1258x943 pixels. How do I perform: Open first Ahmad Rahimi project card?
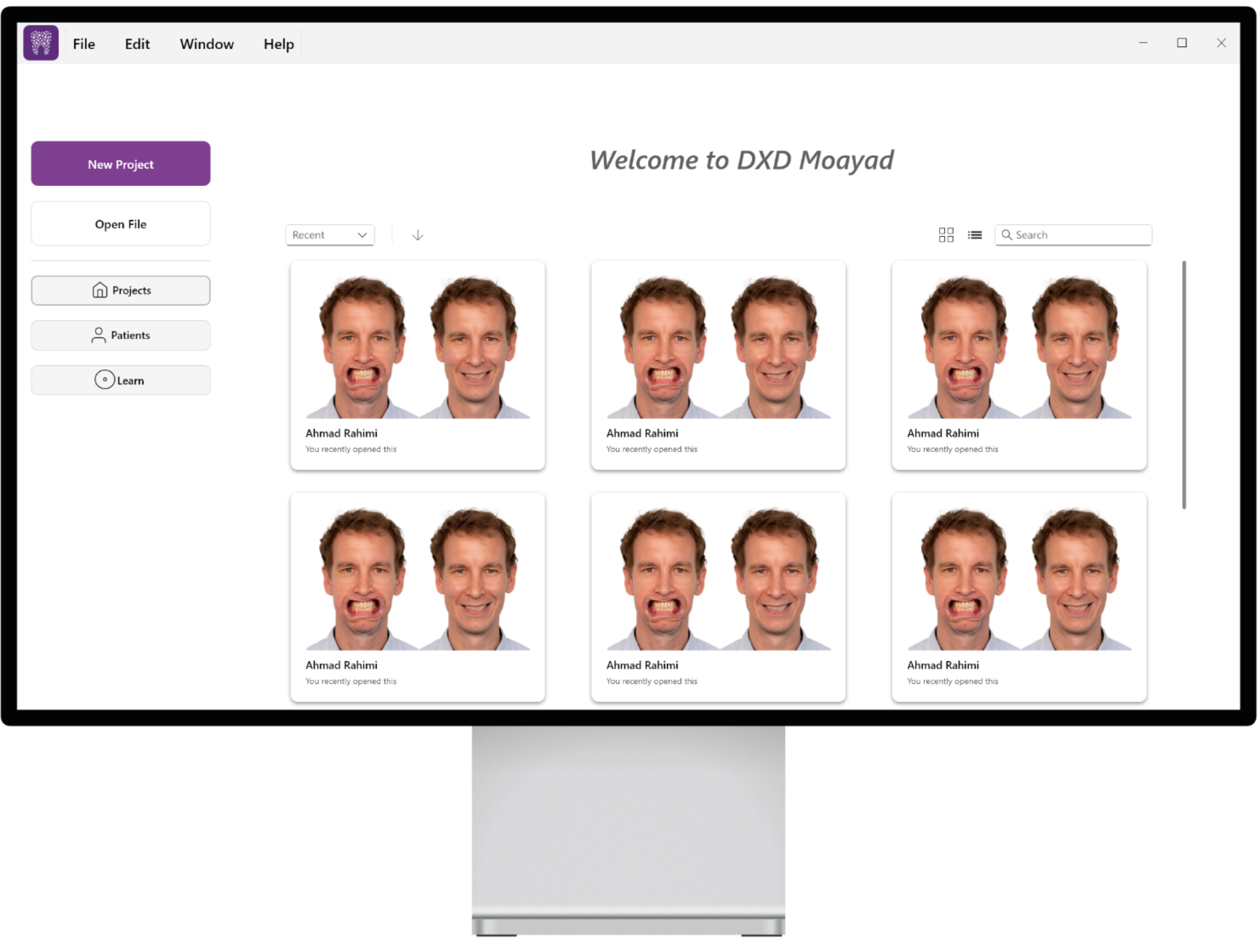coord(417,365)
